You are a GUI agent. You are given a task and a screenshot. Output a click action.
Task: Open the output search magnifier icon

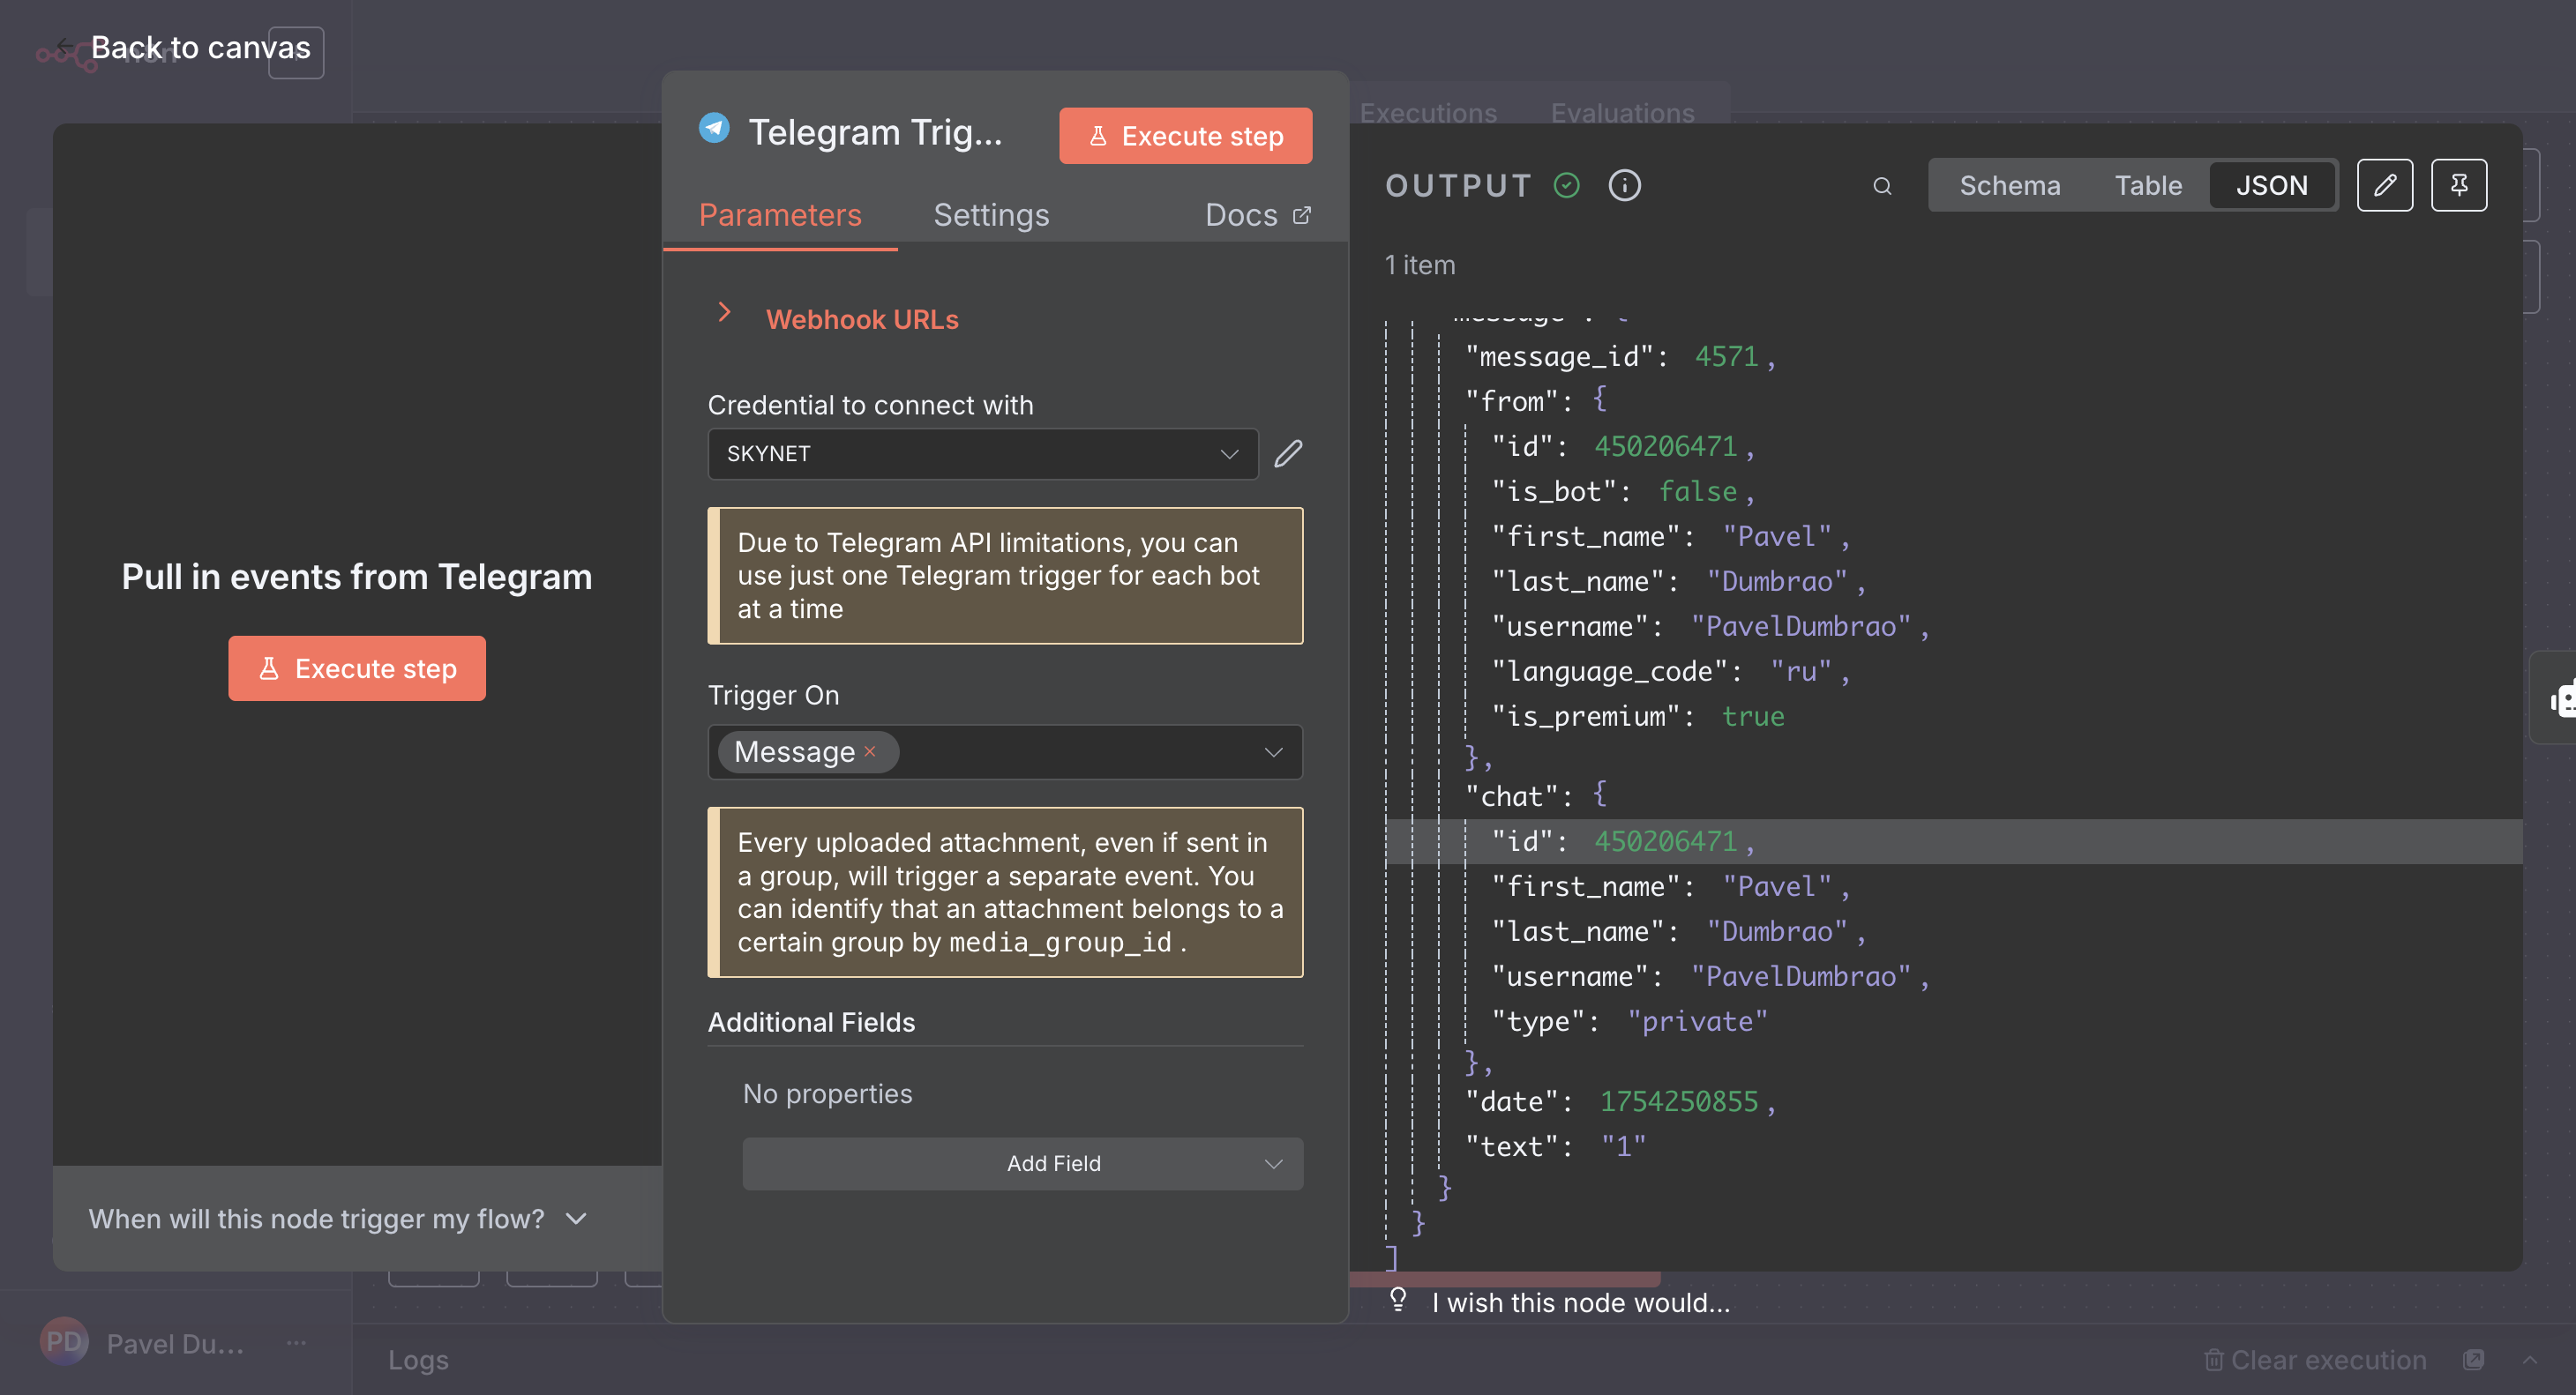1882,186
